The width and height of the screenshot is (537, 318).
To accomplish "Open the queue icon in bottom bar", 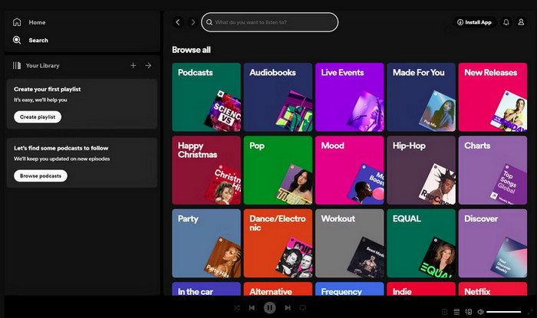I will [x=457, y=311].
